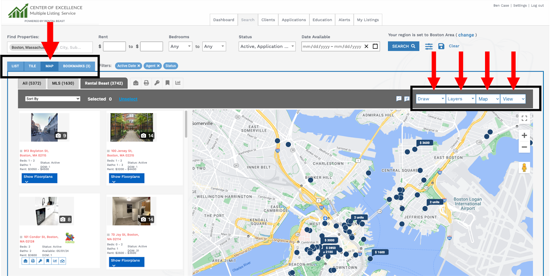Click the Log out link
This screenshot has width=550, height=276.
pos(537,5)
